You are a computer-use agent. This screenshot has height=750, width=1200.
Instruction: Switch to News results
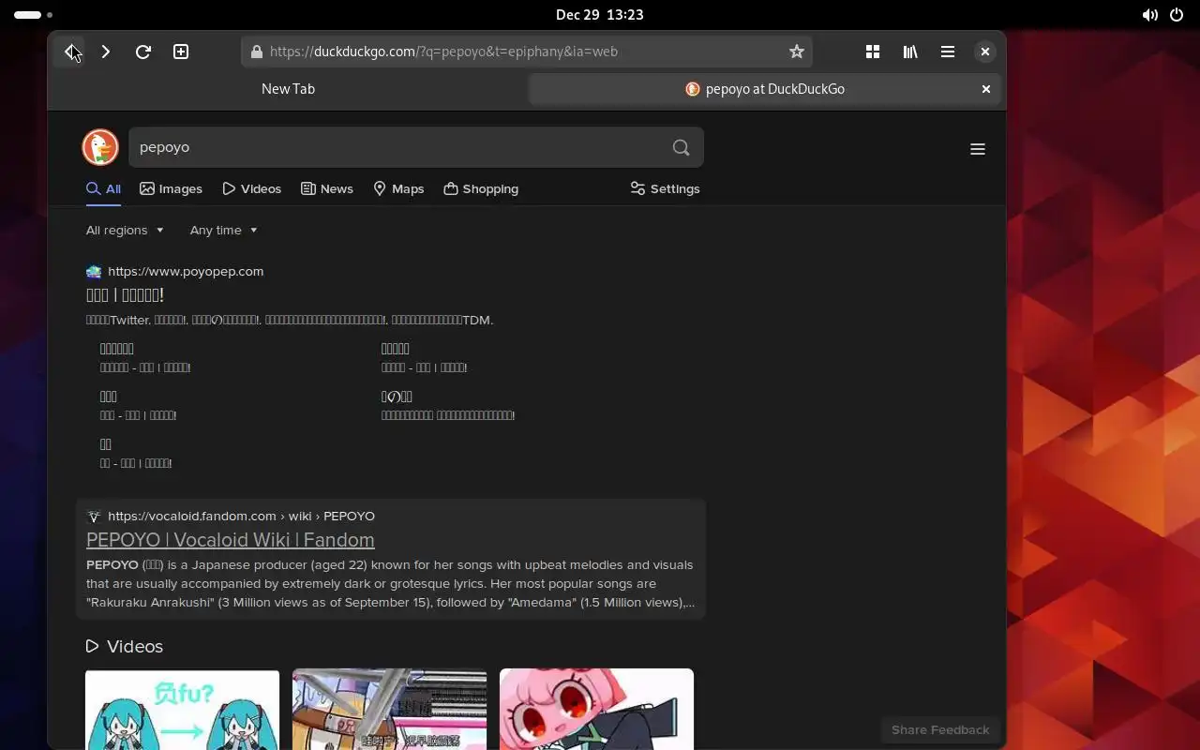coord(326,188)
